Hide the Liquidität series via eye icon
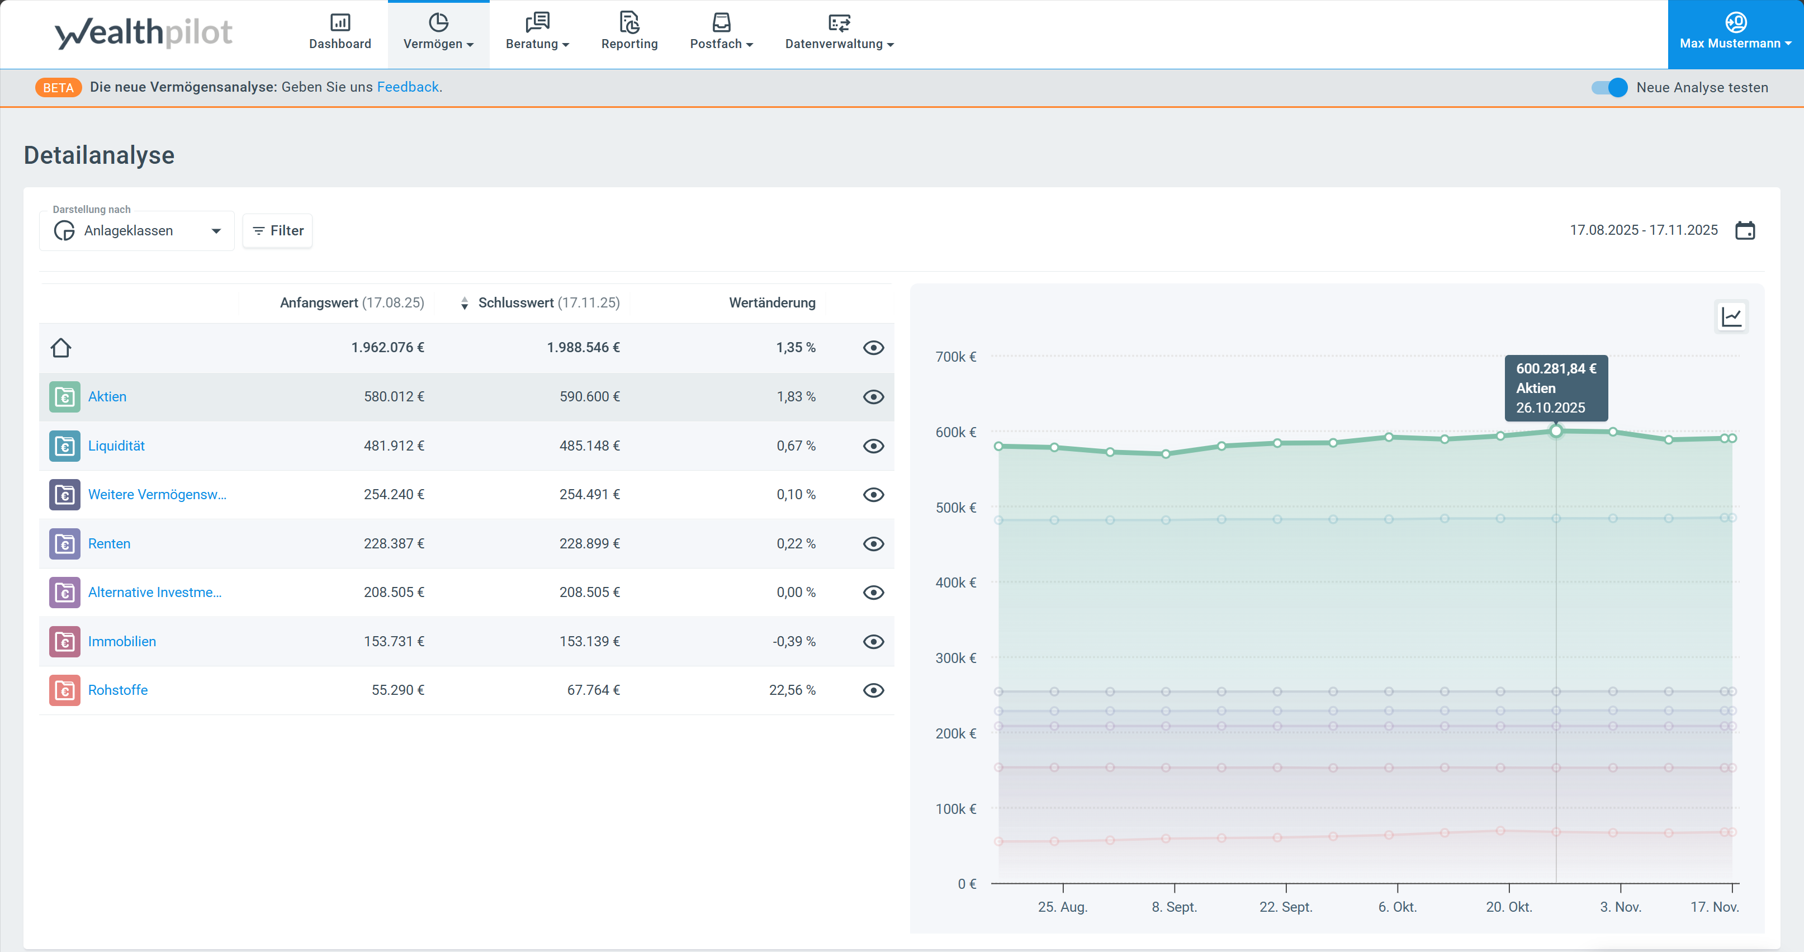Viewport: 1804px width, 952px height. (873, 446)
